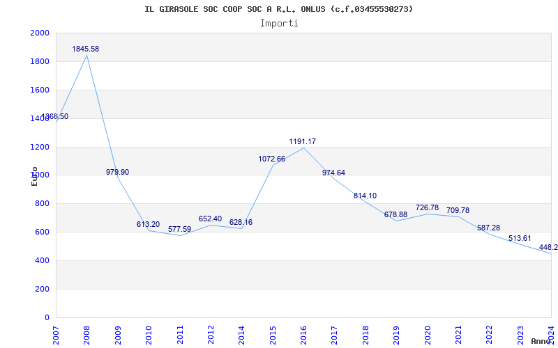Click the y-axis value 600
558x348 pixels.
click(42, 232)
